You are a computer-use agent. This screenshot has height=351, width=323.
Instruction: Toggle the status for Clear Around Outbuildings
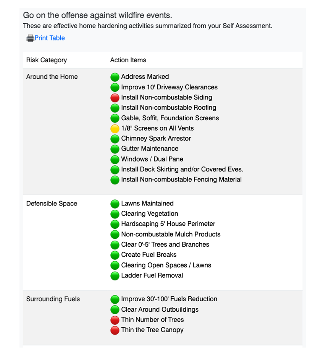[115, 309]
